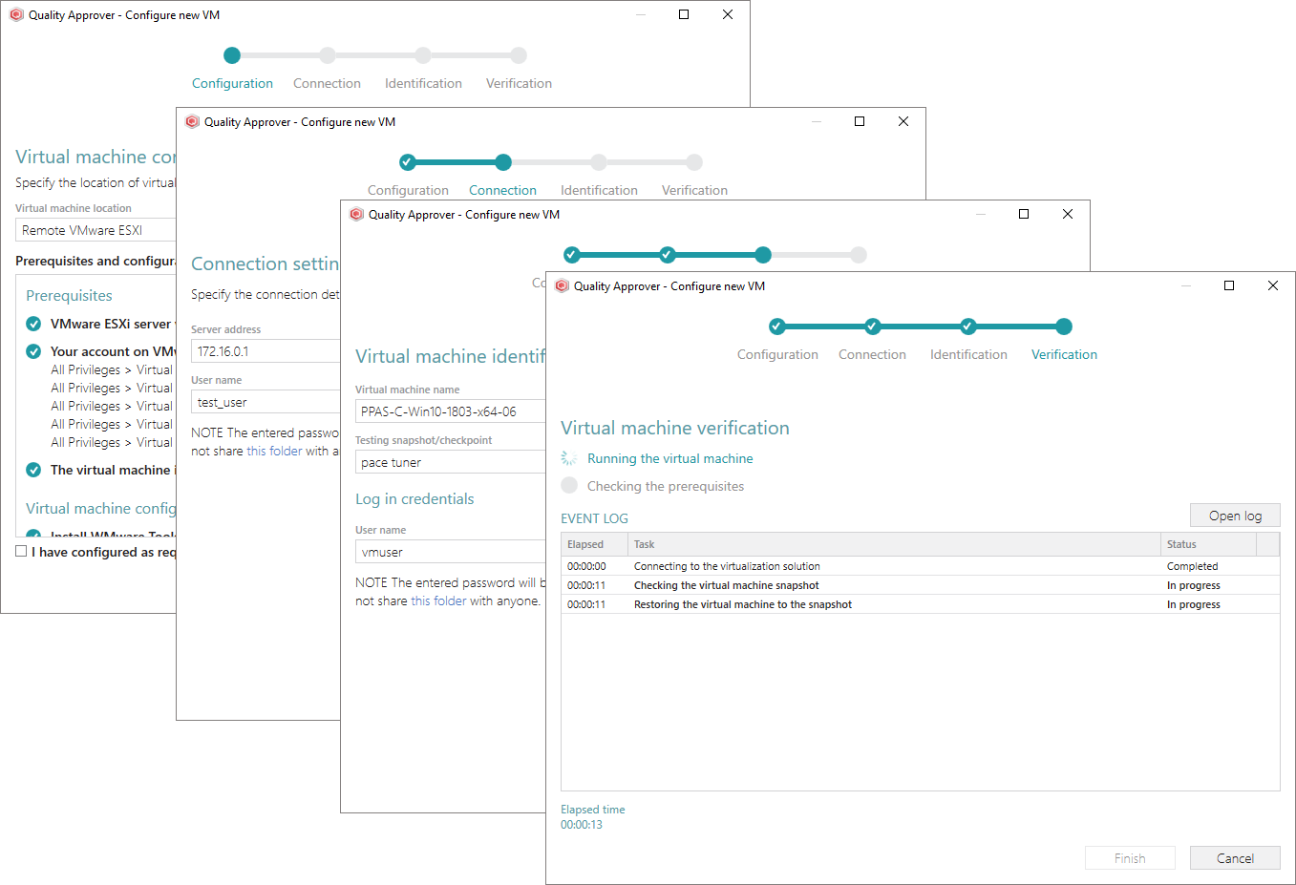Click the active Verification step circle
1296x885 pixels.
point(1064,327)
